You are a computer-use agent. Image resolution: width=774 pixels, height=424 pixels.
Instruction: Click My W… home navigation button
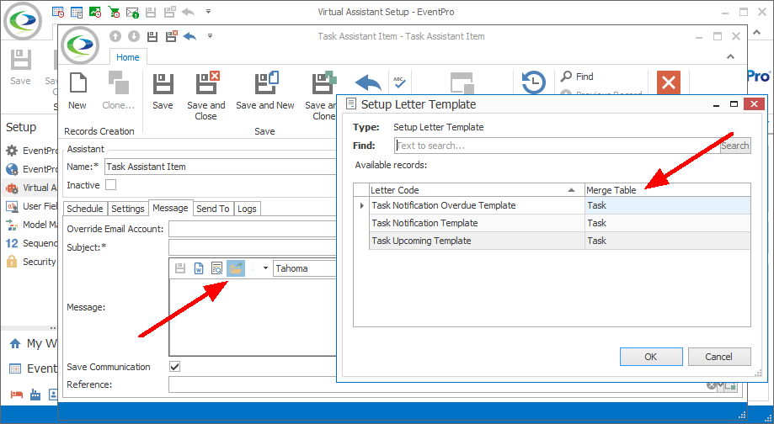tap(33, 343)
